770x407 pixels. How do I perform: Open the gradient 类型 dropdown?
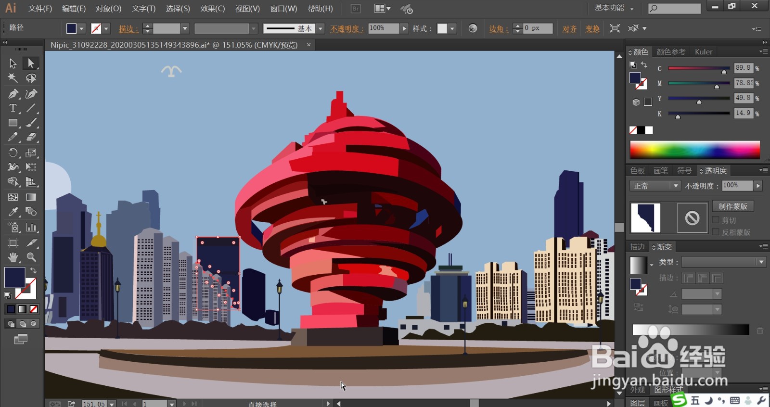click(724, 262)
